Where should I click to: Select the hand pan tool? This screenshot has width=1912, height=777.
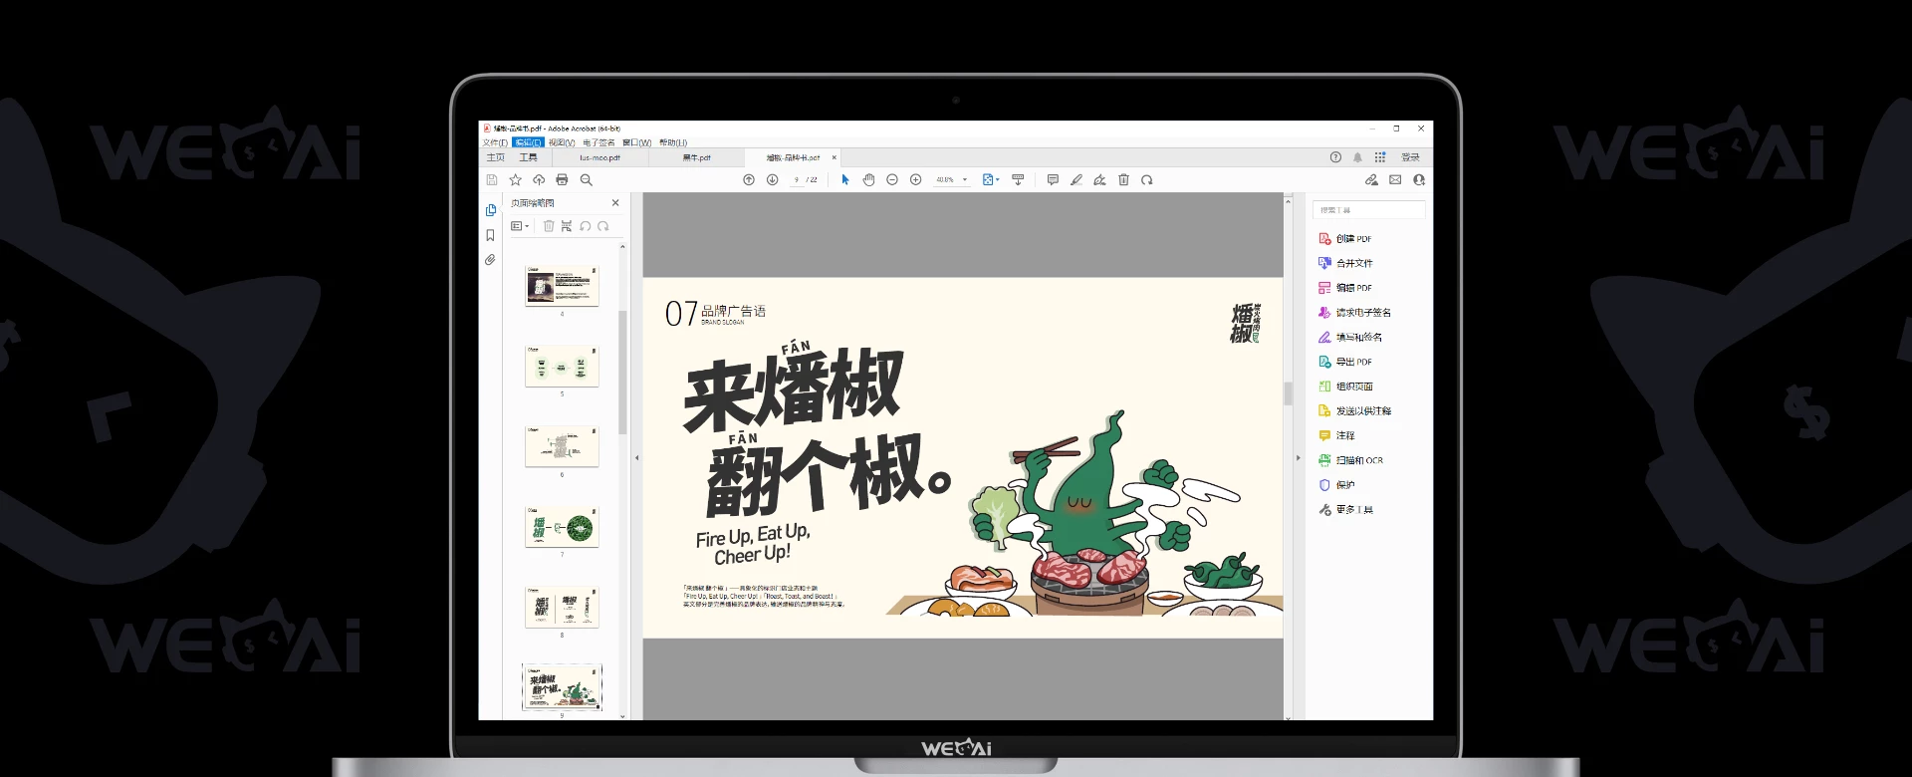[x=868, y=180]
